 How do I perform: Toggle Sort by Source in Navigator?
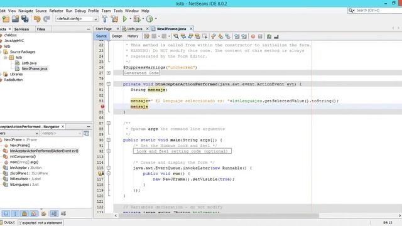pyautogui.click(x=63, y=213)
